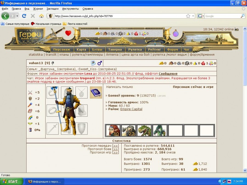
Task: Select the creature portrait numbered 27
Action: coord(128,130)
